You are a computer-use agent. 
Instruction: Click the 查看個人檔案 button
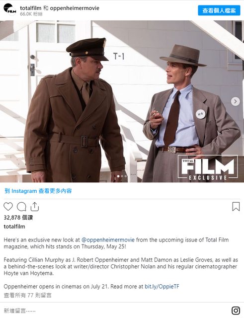point(219,10)
